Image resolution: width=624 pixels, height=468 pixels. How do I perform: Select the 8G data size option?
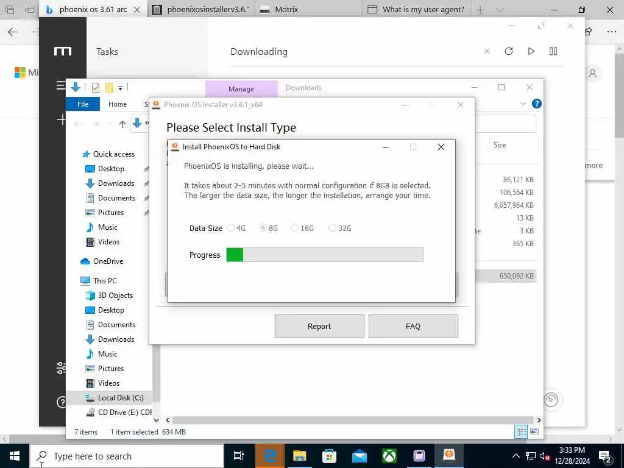click(263, 228)
